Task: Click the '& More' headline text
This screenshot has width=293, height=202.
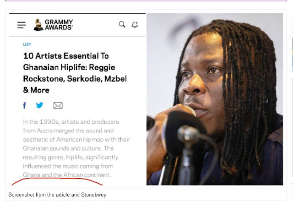Action: click(36, 90)
